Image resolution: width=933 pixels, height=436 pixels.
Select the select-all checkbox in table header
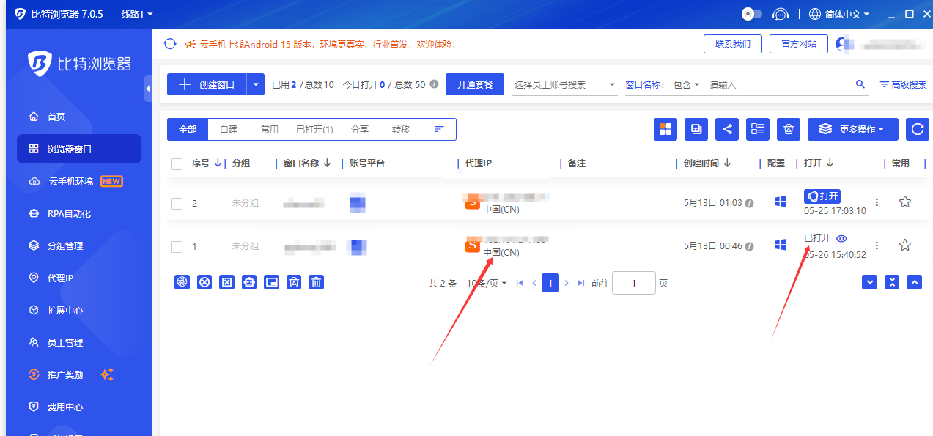coord(177,163)
